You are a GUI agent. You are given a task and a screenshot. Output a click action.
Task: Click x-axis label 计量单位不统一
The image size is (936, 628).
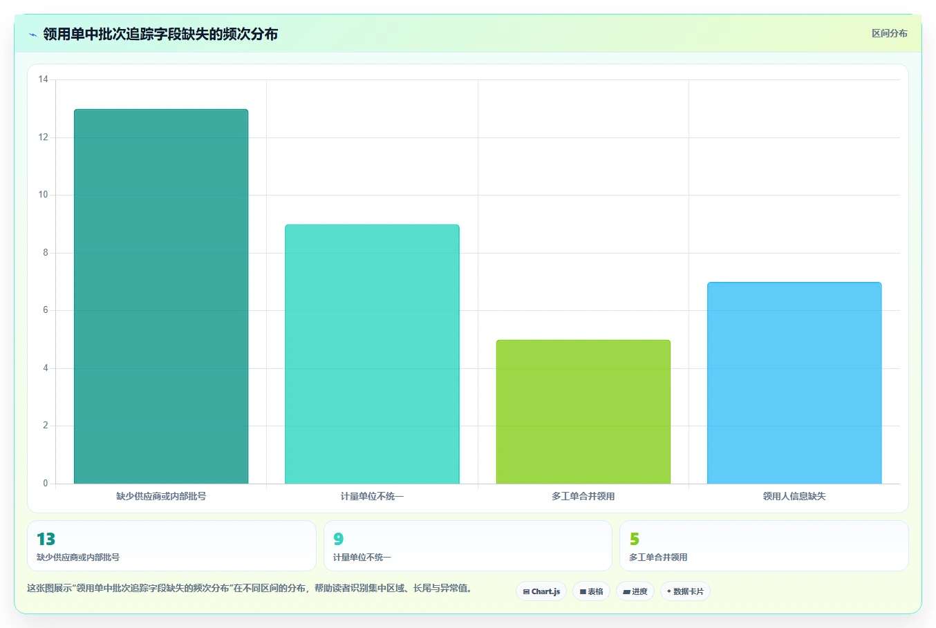(x=372, y=496)
